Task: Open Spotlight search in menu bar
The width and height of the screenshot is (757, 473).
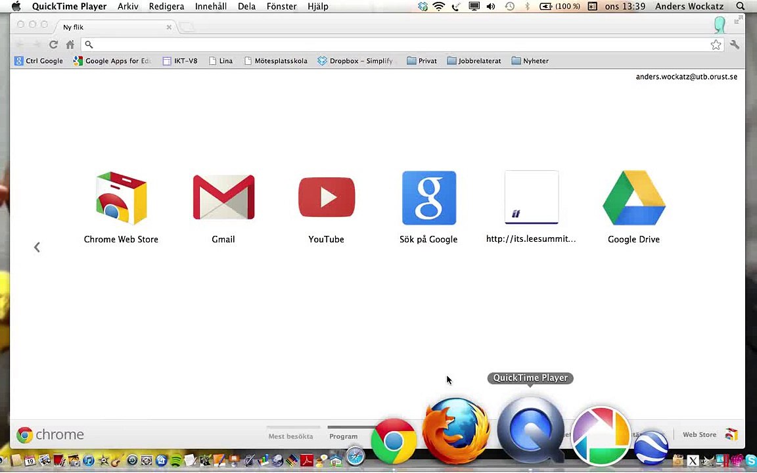Action: pyautogui.click(x=740, y=7)
